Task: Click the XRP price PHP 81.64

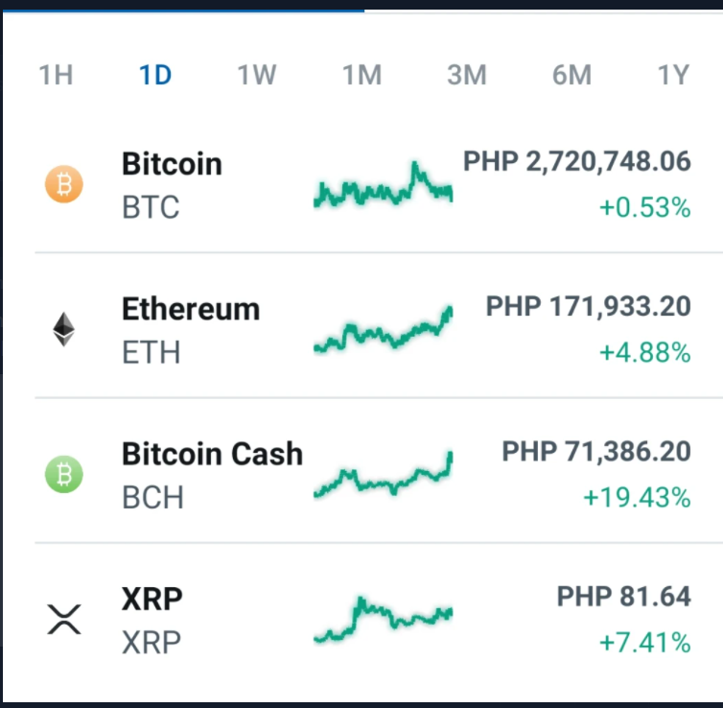Action: click(x=624, y=597)
